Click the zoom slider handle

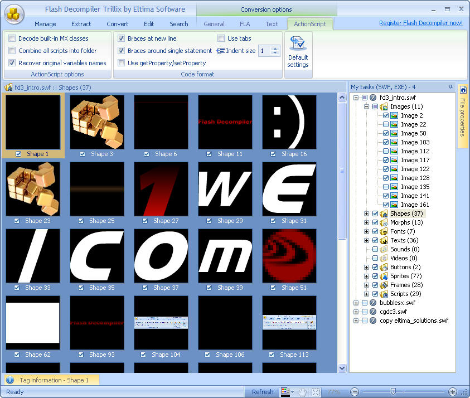click(x=393, y=391)
